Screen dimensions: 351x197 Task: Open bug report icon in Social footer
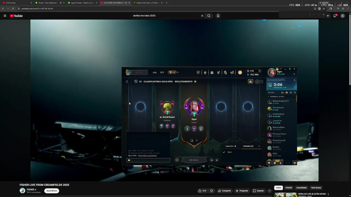pyautogui.click(x=295, y=163)
